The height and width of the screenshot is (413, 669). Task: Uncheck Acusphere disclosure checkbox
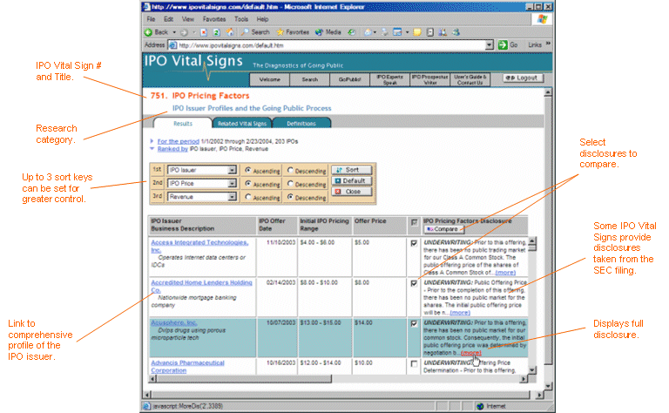[x=414, y=323]
